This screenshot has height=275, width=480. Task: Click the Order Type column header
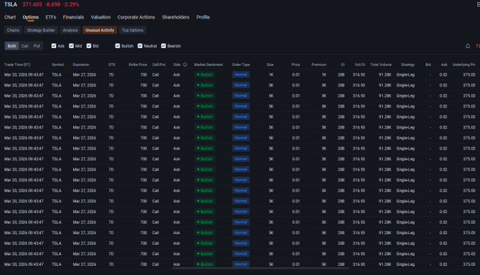tap(241, 65)
